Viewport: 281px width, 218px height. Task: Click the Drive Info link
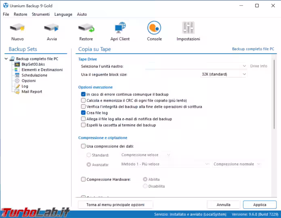coord(259,66)
